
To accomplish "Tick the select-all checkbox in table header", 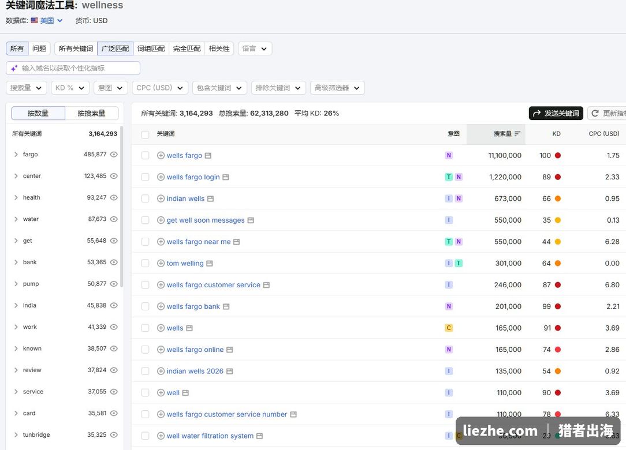I will coord(146,134).
